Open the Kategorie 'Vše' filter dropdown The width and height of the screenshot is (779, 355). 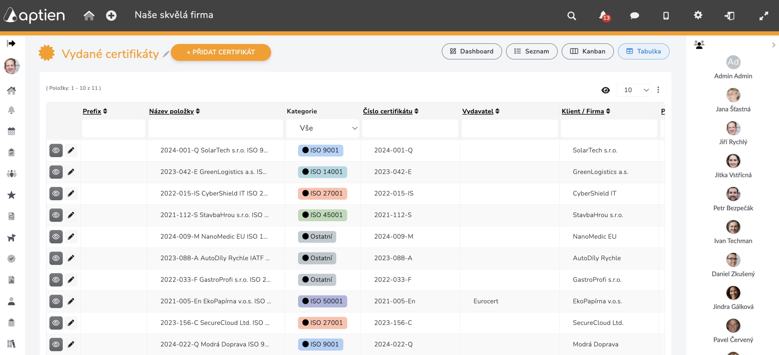tap(322, 128)
